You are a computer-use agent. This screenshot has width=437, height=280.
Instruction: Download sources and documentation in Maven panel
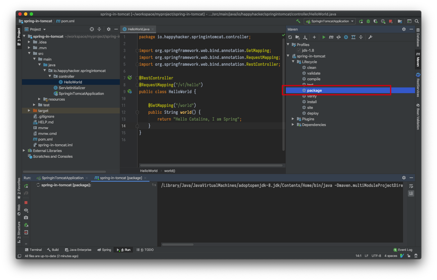305,37
